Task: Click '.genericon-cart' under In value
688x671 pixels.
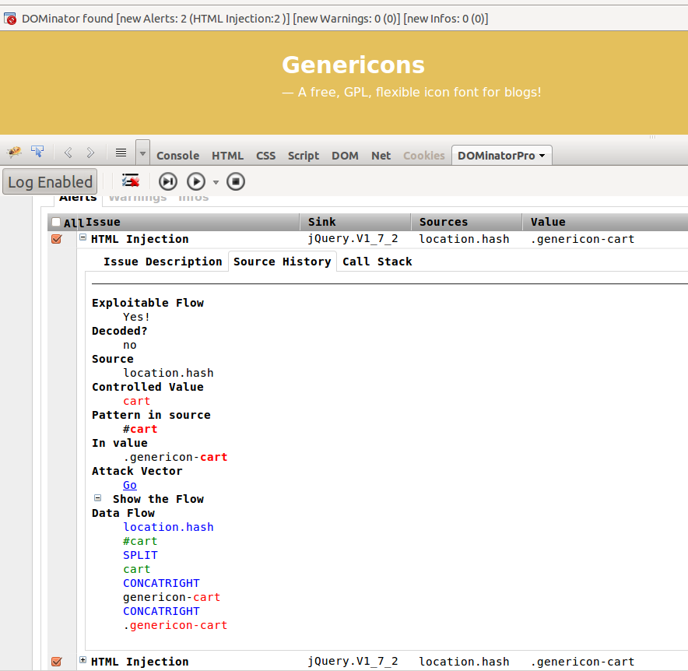Action: tap(175, 457)
